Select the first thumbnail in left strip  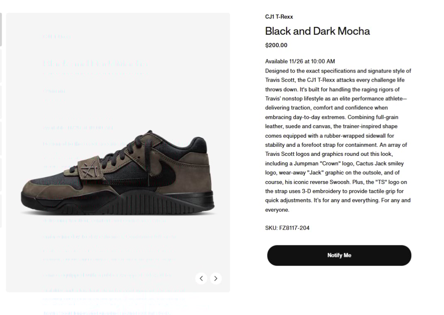[1, 29]
